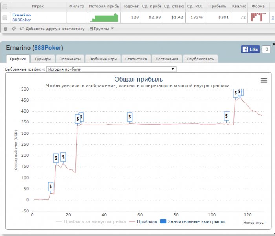The image size is (275, 236).
Task: Switch to the 'Статистика' tab
Action: (136, 59)
